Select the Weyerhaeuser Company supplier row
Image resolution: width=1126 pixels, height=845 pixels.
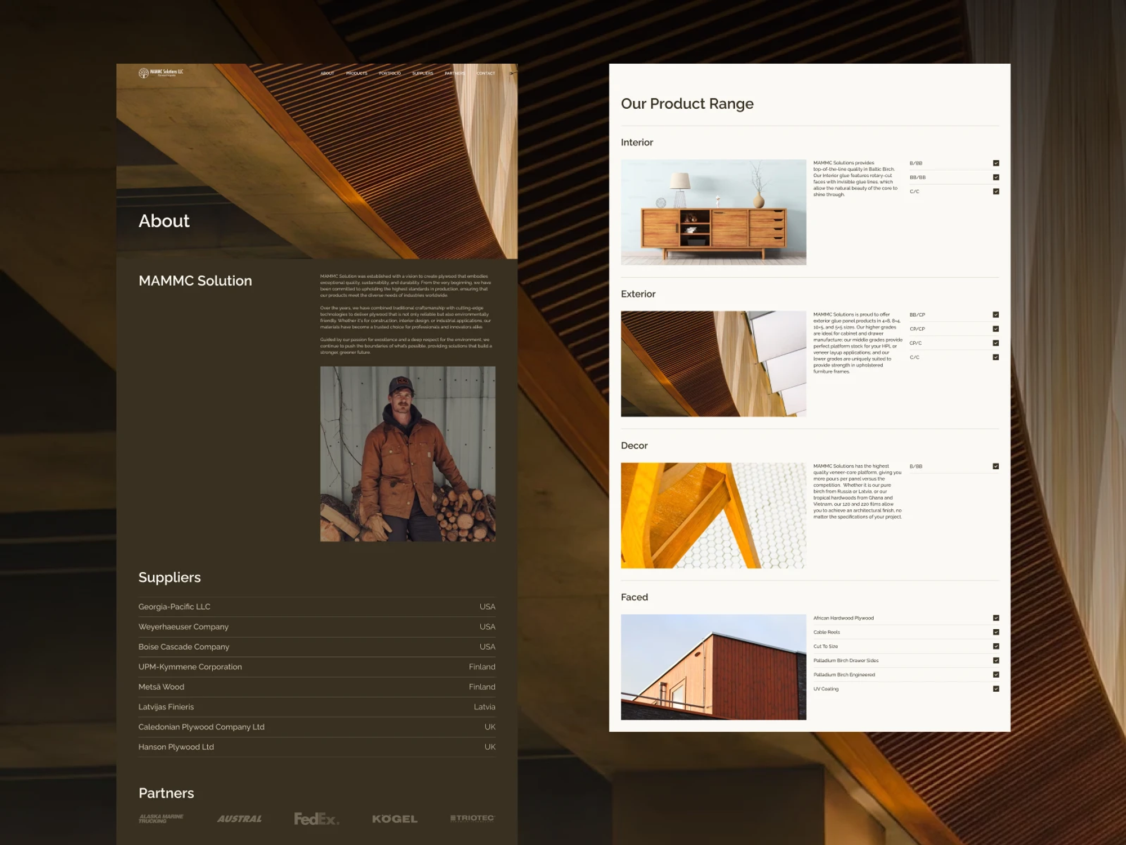point(317,627)
